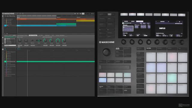
Task: Adjust the Tune knob
Action: coord(20,40)
